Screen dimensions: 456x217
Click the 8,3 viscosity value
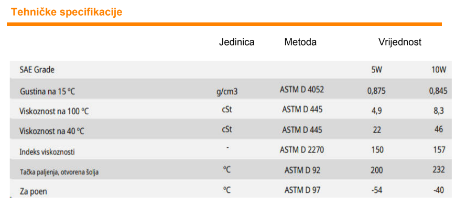[x=439, y=110]
